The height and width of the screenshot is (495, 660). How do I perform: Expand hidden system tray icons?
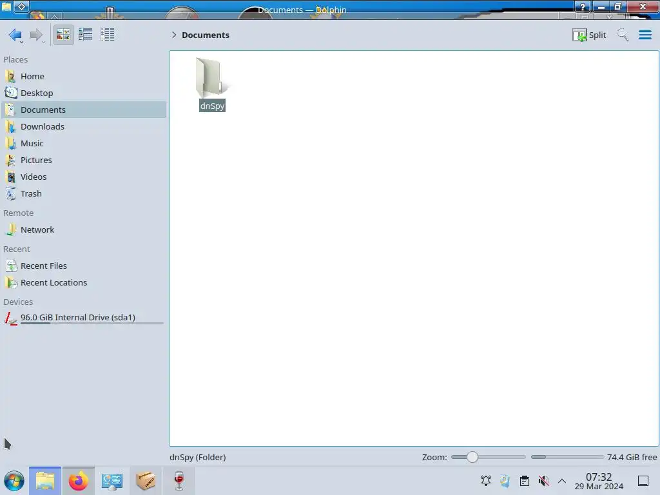tap(562, 481)
